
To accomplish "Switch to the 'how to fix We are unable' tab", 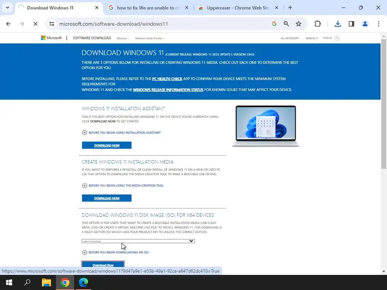I will 148,8.
